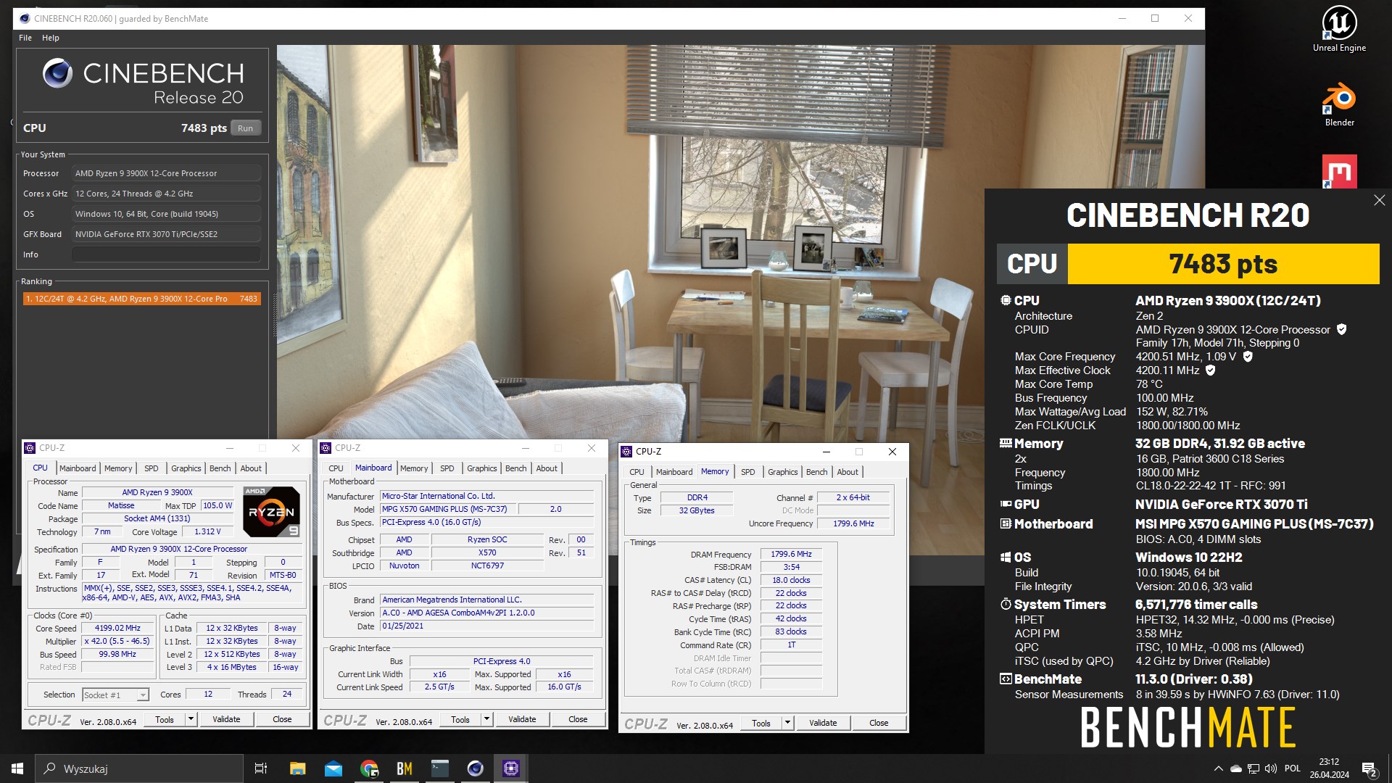Click Motherboard section icon in BenchMate

pos(1006,523)
